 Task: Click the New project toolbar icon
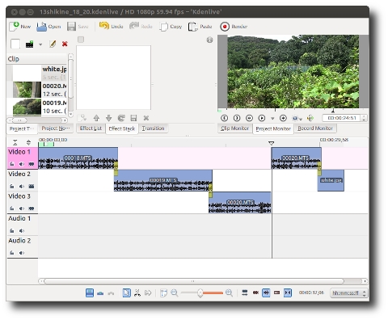[14, 27]
